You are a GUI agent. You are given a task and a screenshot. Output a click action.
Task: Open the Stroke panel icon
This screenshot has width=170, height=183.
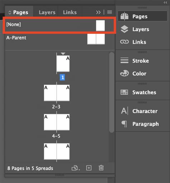(x=124, y=60)
